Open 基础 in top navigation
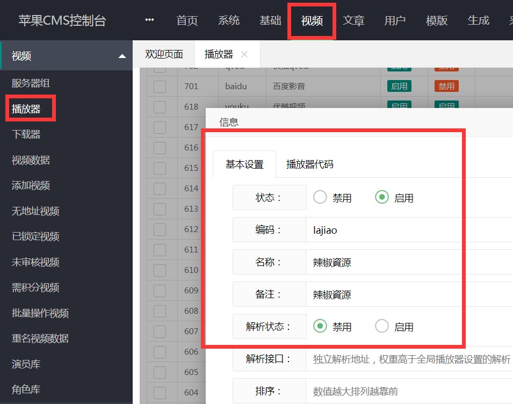513x404 pixels. 270,20
